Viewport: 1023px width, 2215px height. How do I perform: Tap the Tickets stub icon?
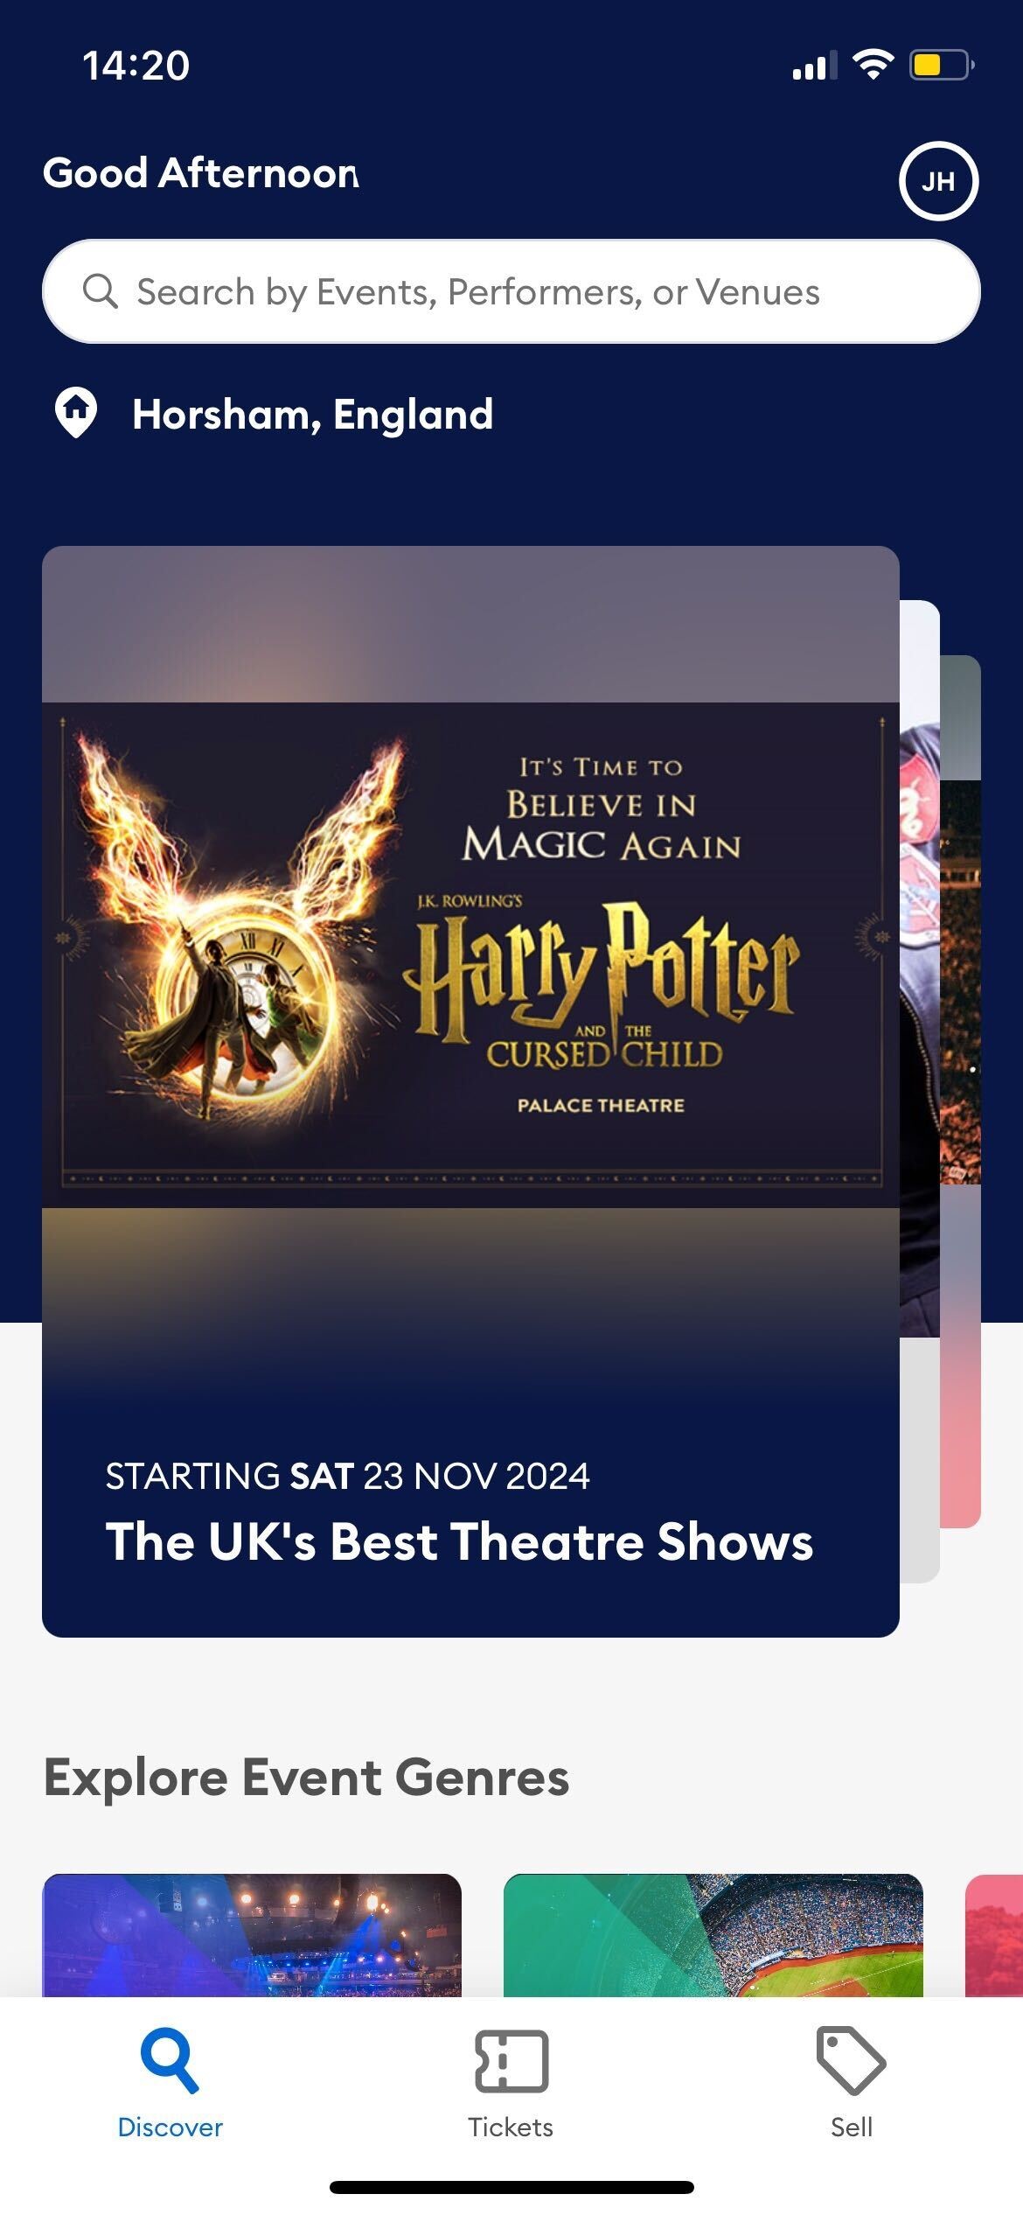tap(511, 2061)
